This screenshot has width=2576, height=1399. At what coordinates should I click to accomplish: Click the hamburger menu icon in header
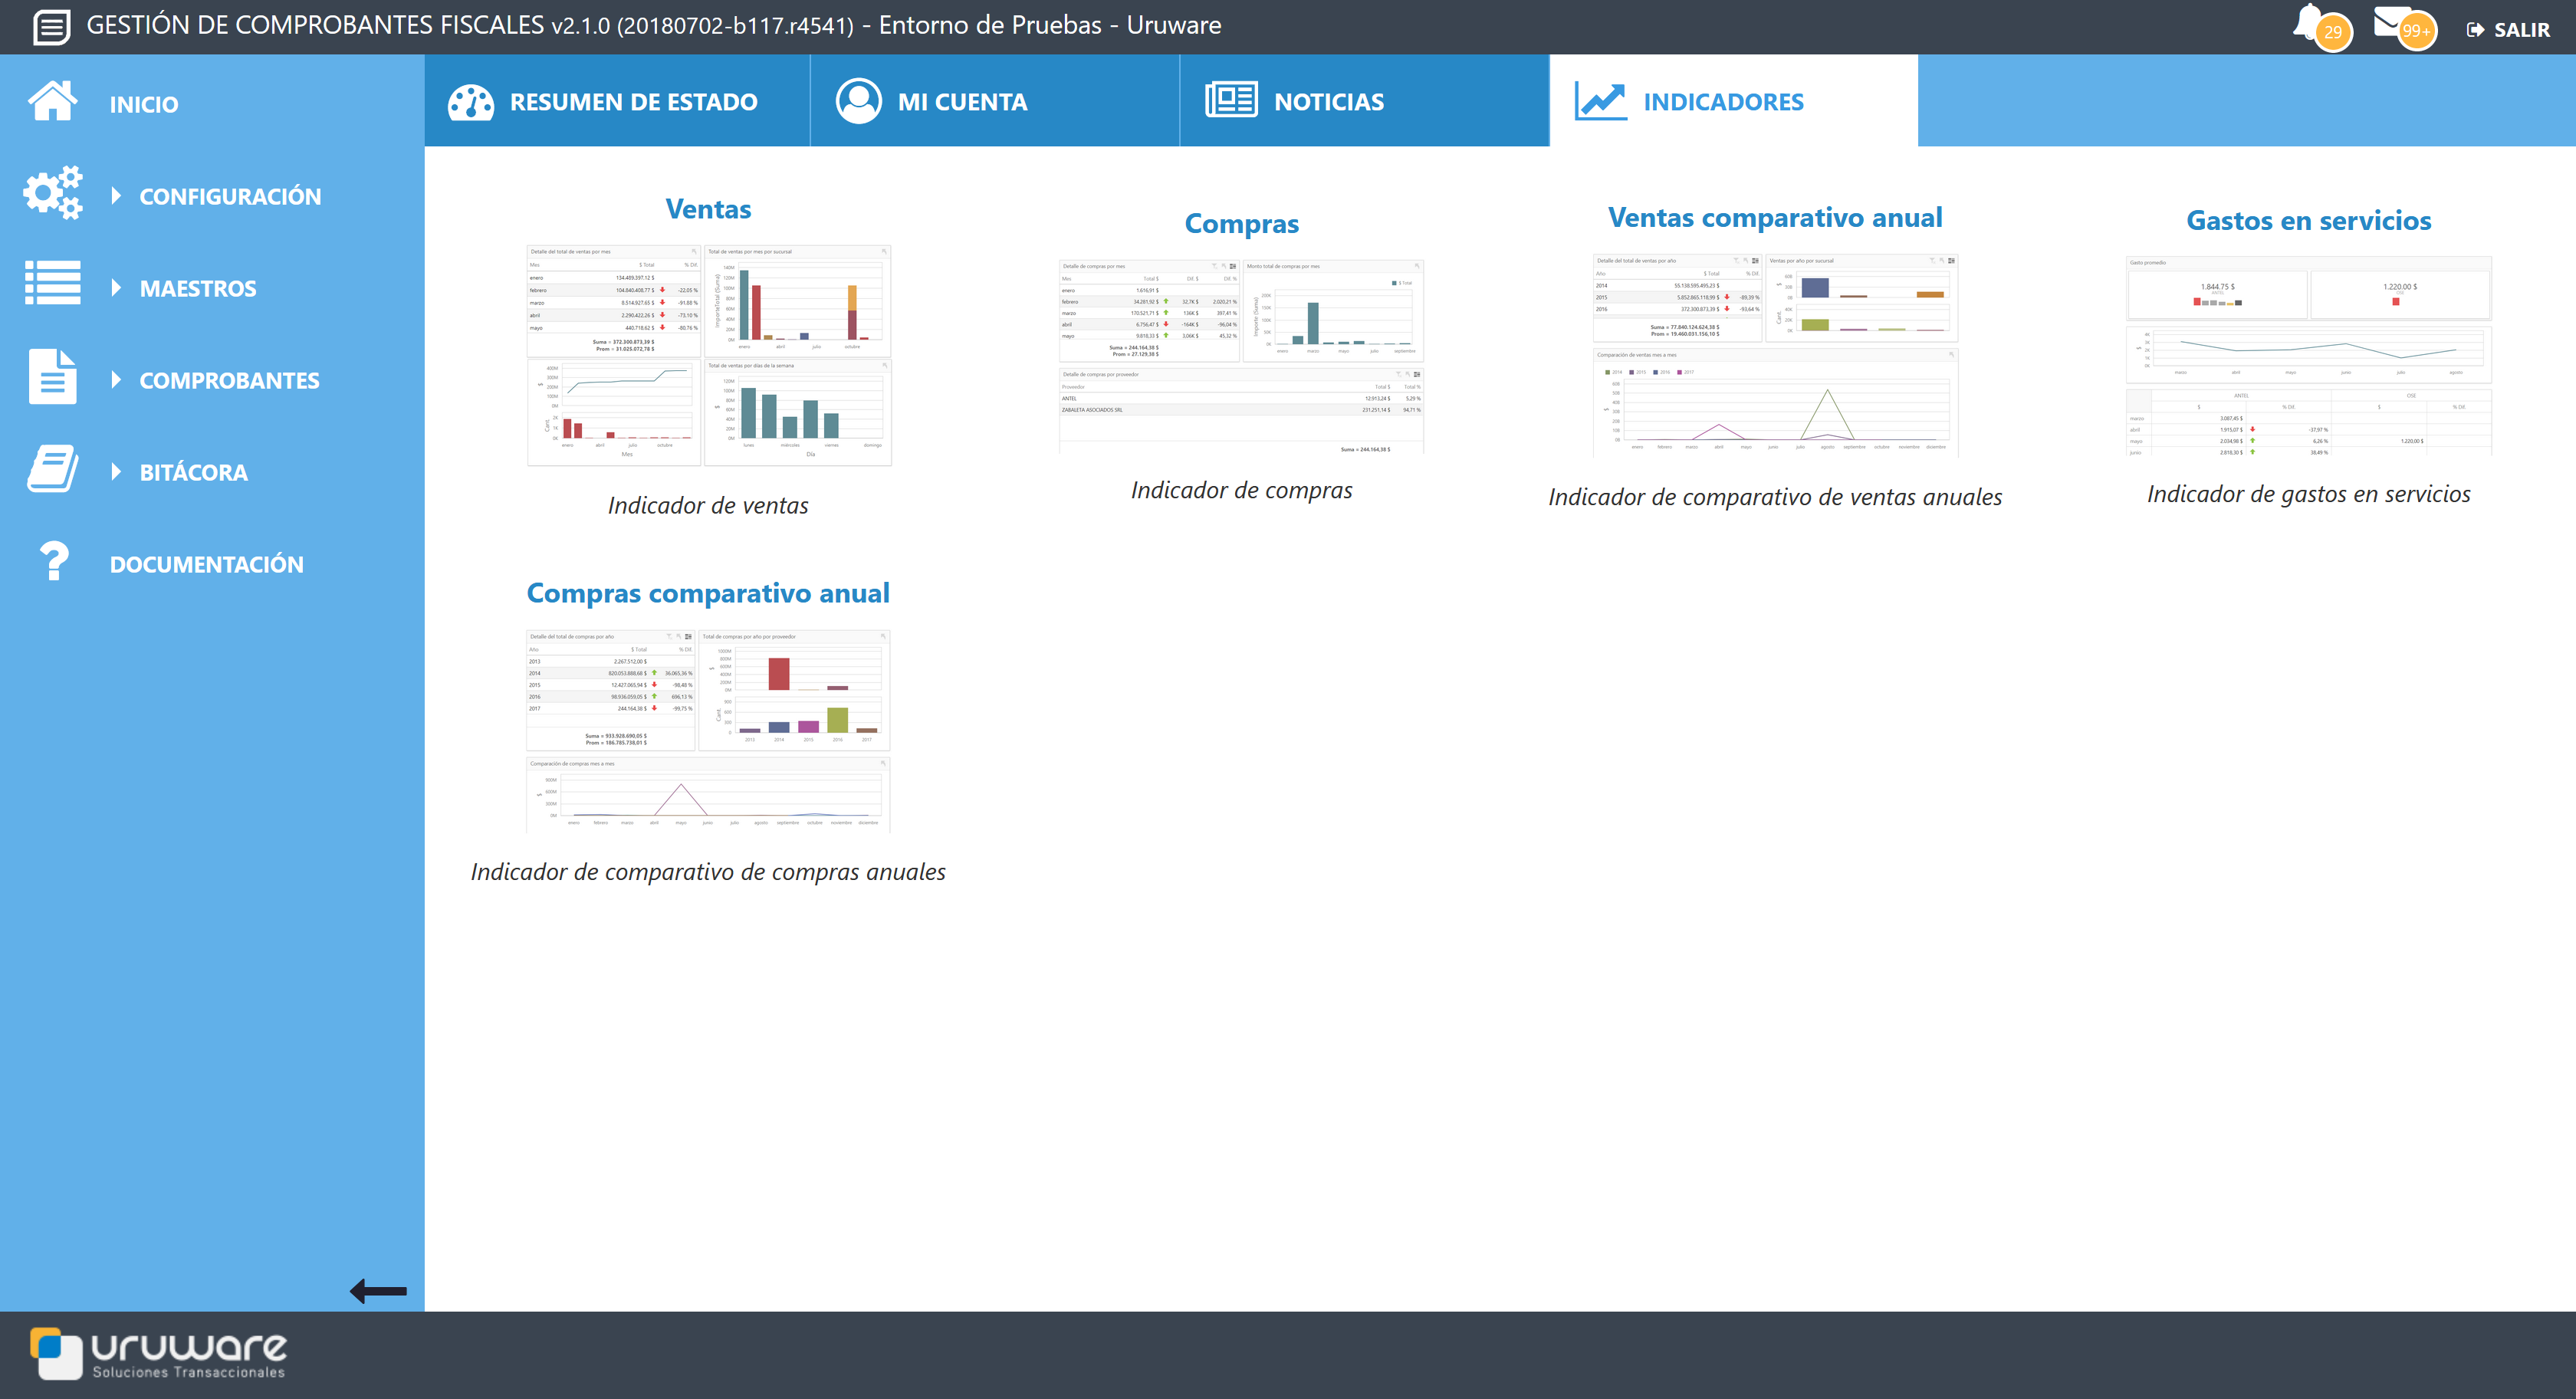[x=51, y=26]
